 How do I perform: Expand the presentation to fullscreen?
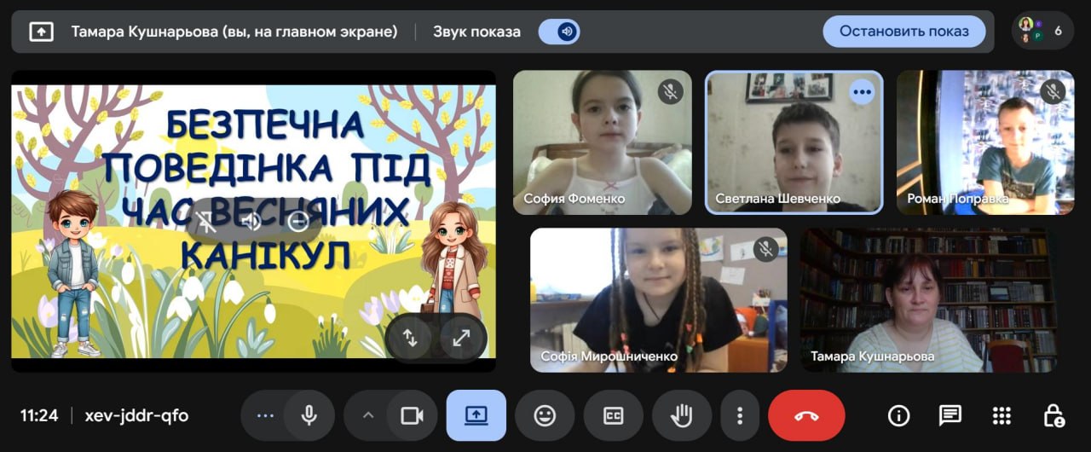pos(461,338)
